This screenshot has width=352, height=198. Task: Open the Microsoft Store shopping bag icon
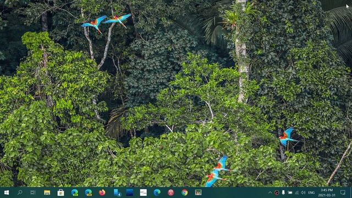pyautogui.click(x=61, y=193)
